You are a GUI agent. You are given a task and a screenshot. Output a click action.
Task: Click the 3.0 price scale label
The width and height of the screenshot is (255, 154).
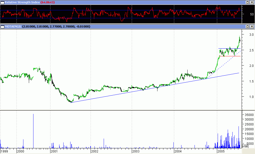[x=251, y=35]
